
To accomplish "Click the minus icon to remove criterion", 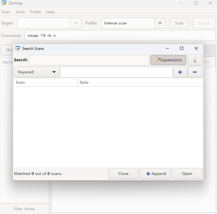I will coord(195,72).
